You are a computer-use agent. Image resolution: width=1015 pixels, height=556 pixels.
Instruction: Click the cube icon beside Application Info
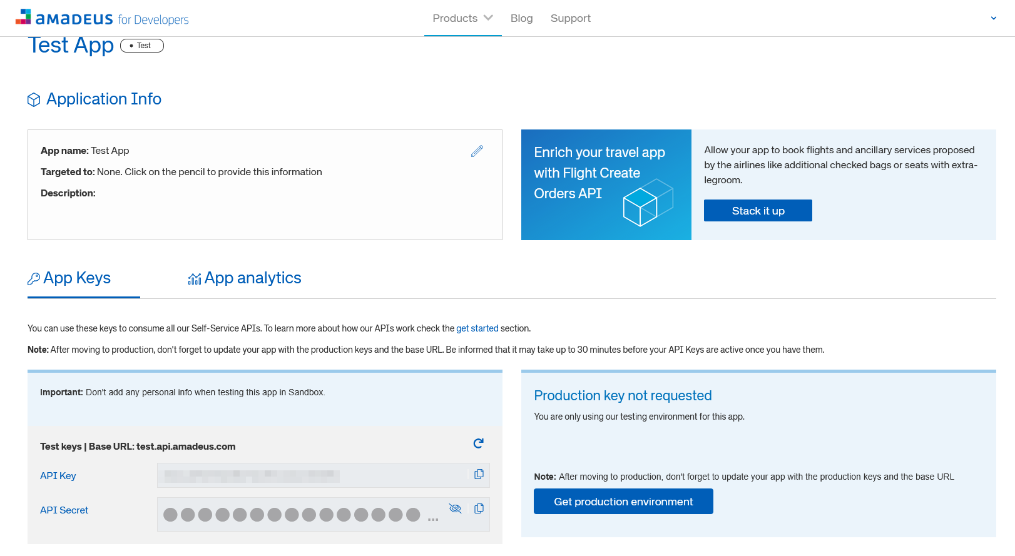(x=34, y=100)
